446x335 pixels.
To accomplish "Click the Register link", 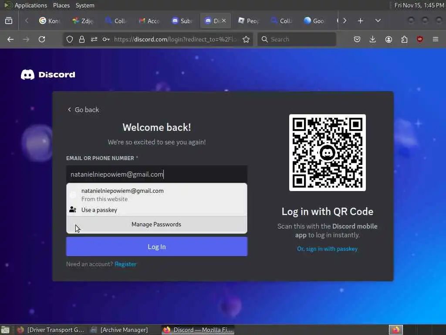I will coord(125,264).
